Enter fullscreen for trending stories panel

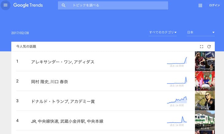coord(202,47)
